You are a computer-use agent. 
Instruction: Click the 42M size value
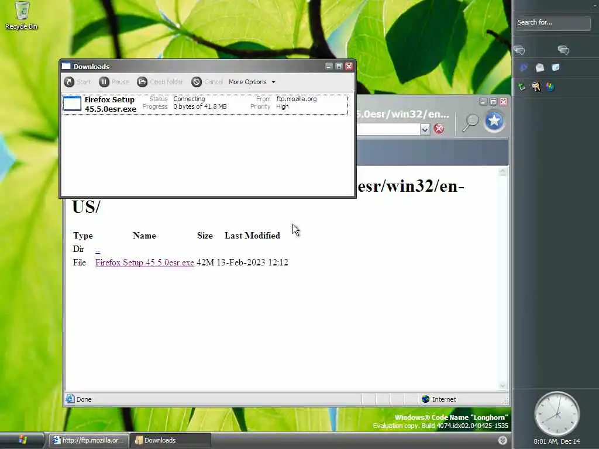[x=205, y=263]
